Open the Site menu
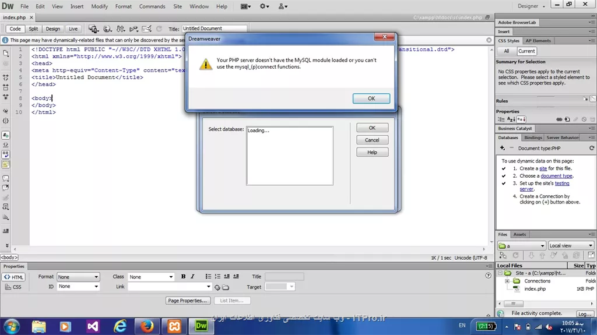The image size is (597, 335). [x=177, y=6]
